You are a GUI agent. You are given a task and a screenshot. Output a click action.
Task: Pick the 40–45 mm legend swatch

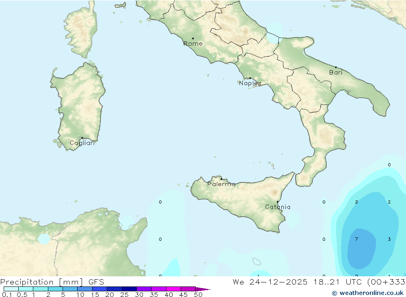[x=173, y=289]
